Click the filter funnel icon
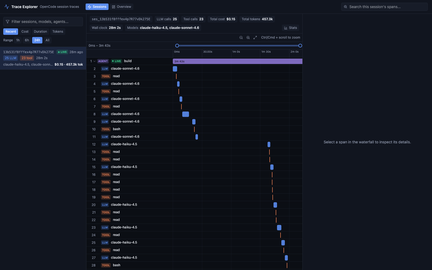432x270 pixels. [x=8, y=22]
